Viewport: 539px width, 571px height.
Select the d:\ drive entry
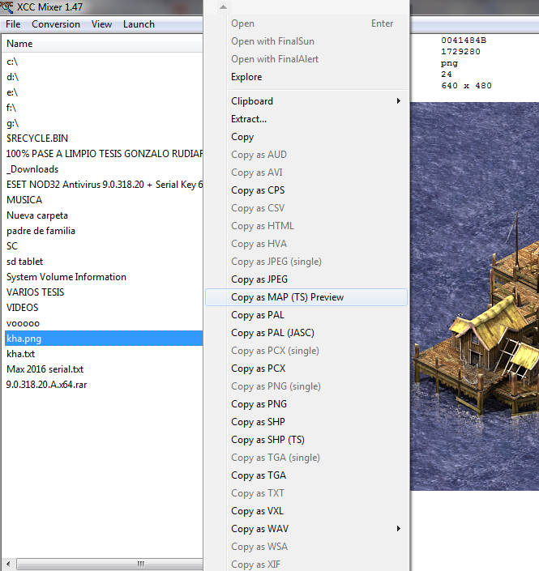[12, 77]
